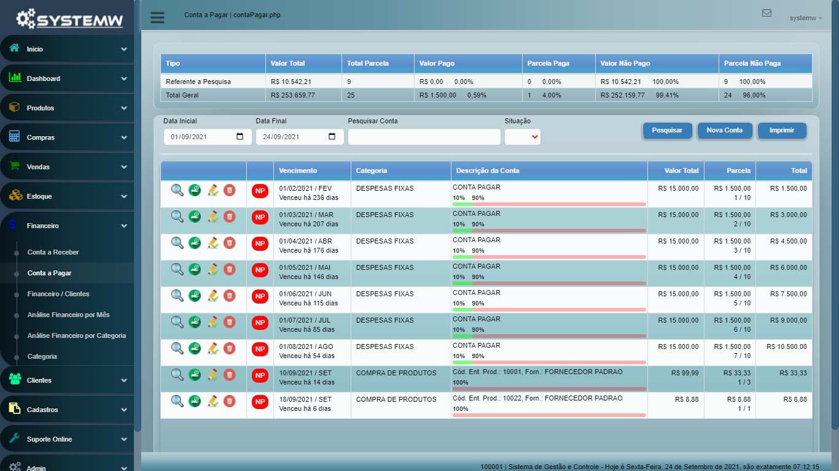The image size is (839, 471).
Task: Open the systemw user dropdown
Action: pyautogui.click(x=805, y=18)
